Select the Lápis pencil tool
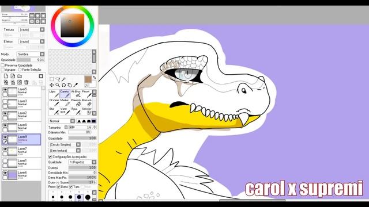The width and height of the screenshot is (369, 207). pos(54,94)
